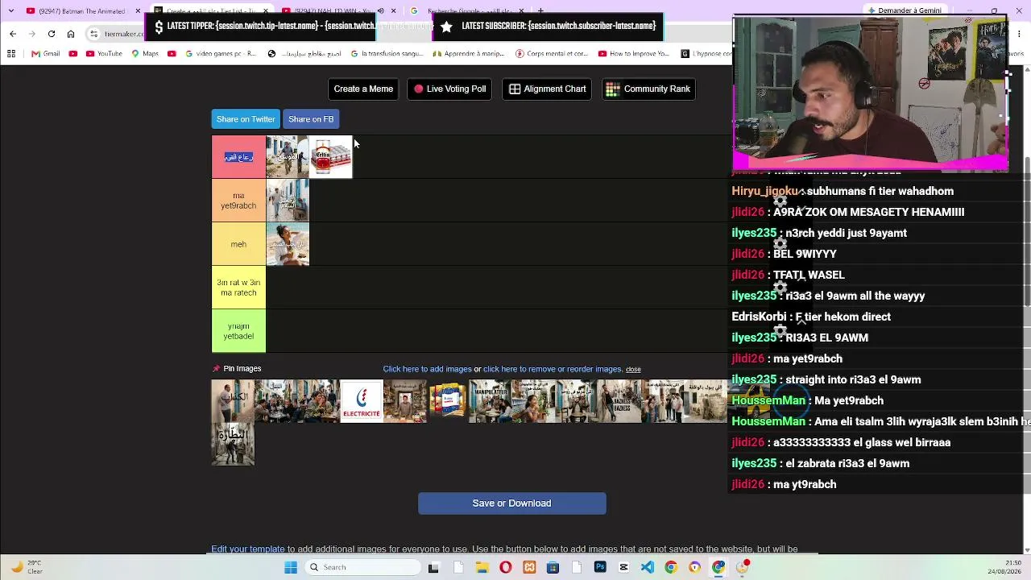Screen dimensions: 1031x580
Task: Start a Live Voting Poll
Action: [x=449, y=89]
